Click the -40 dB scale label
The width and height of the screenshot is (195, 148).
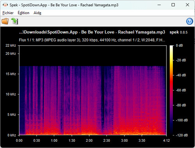coord(181,75)
